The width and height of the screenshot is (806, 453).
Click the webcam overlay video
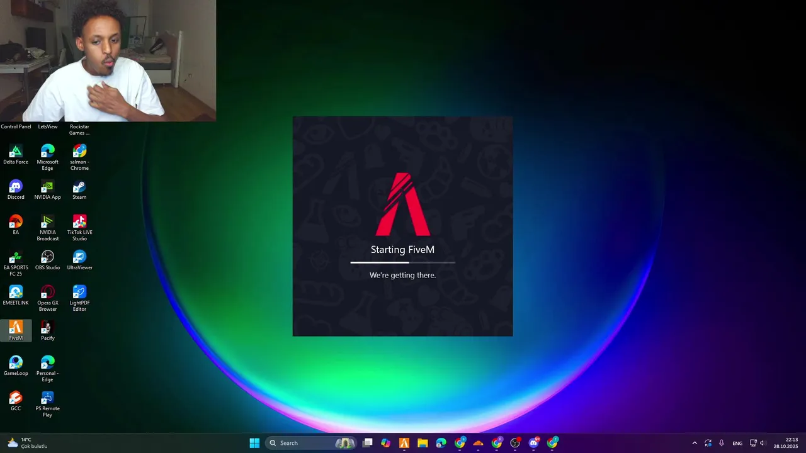[x=108, y=60]
